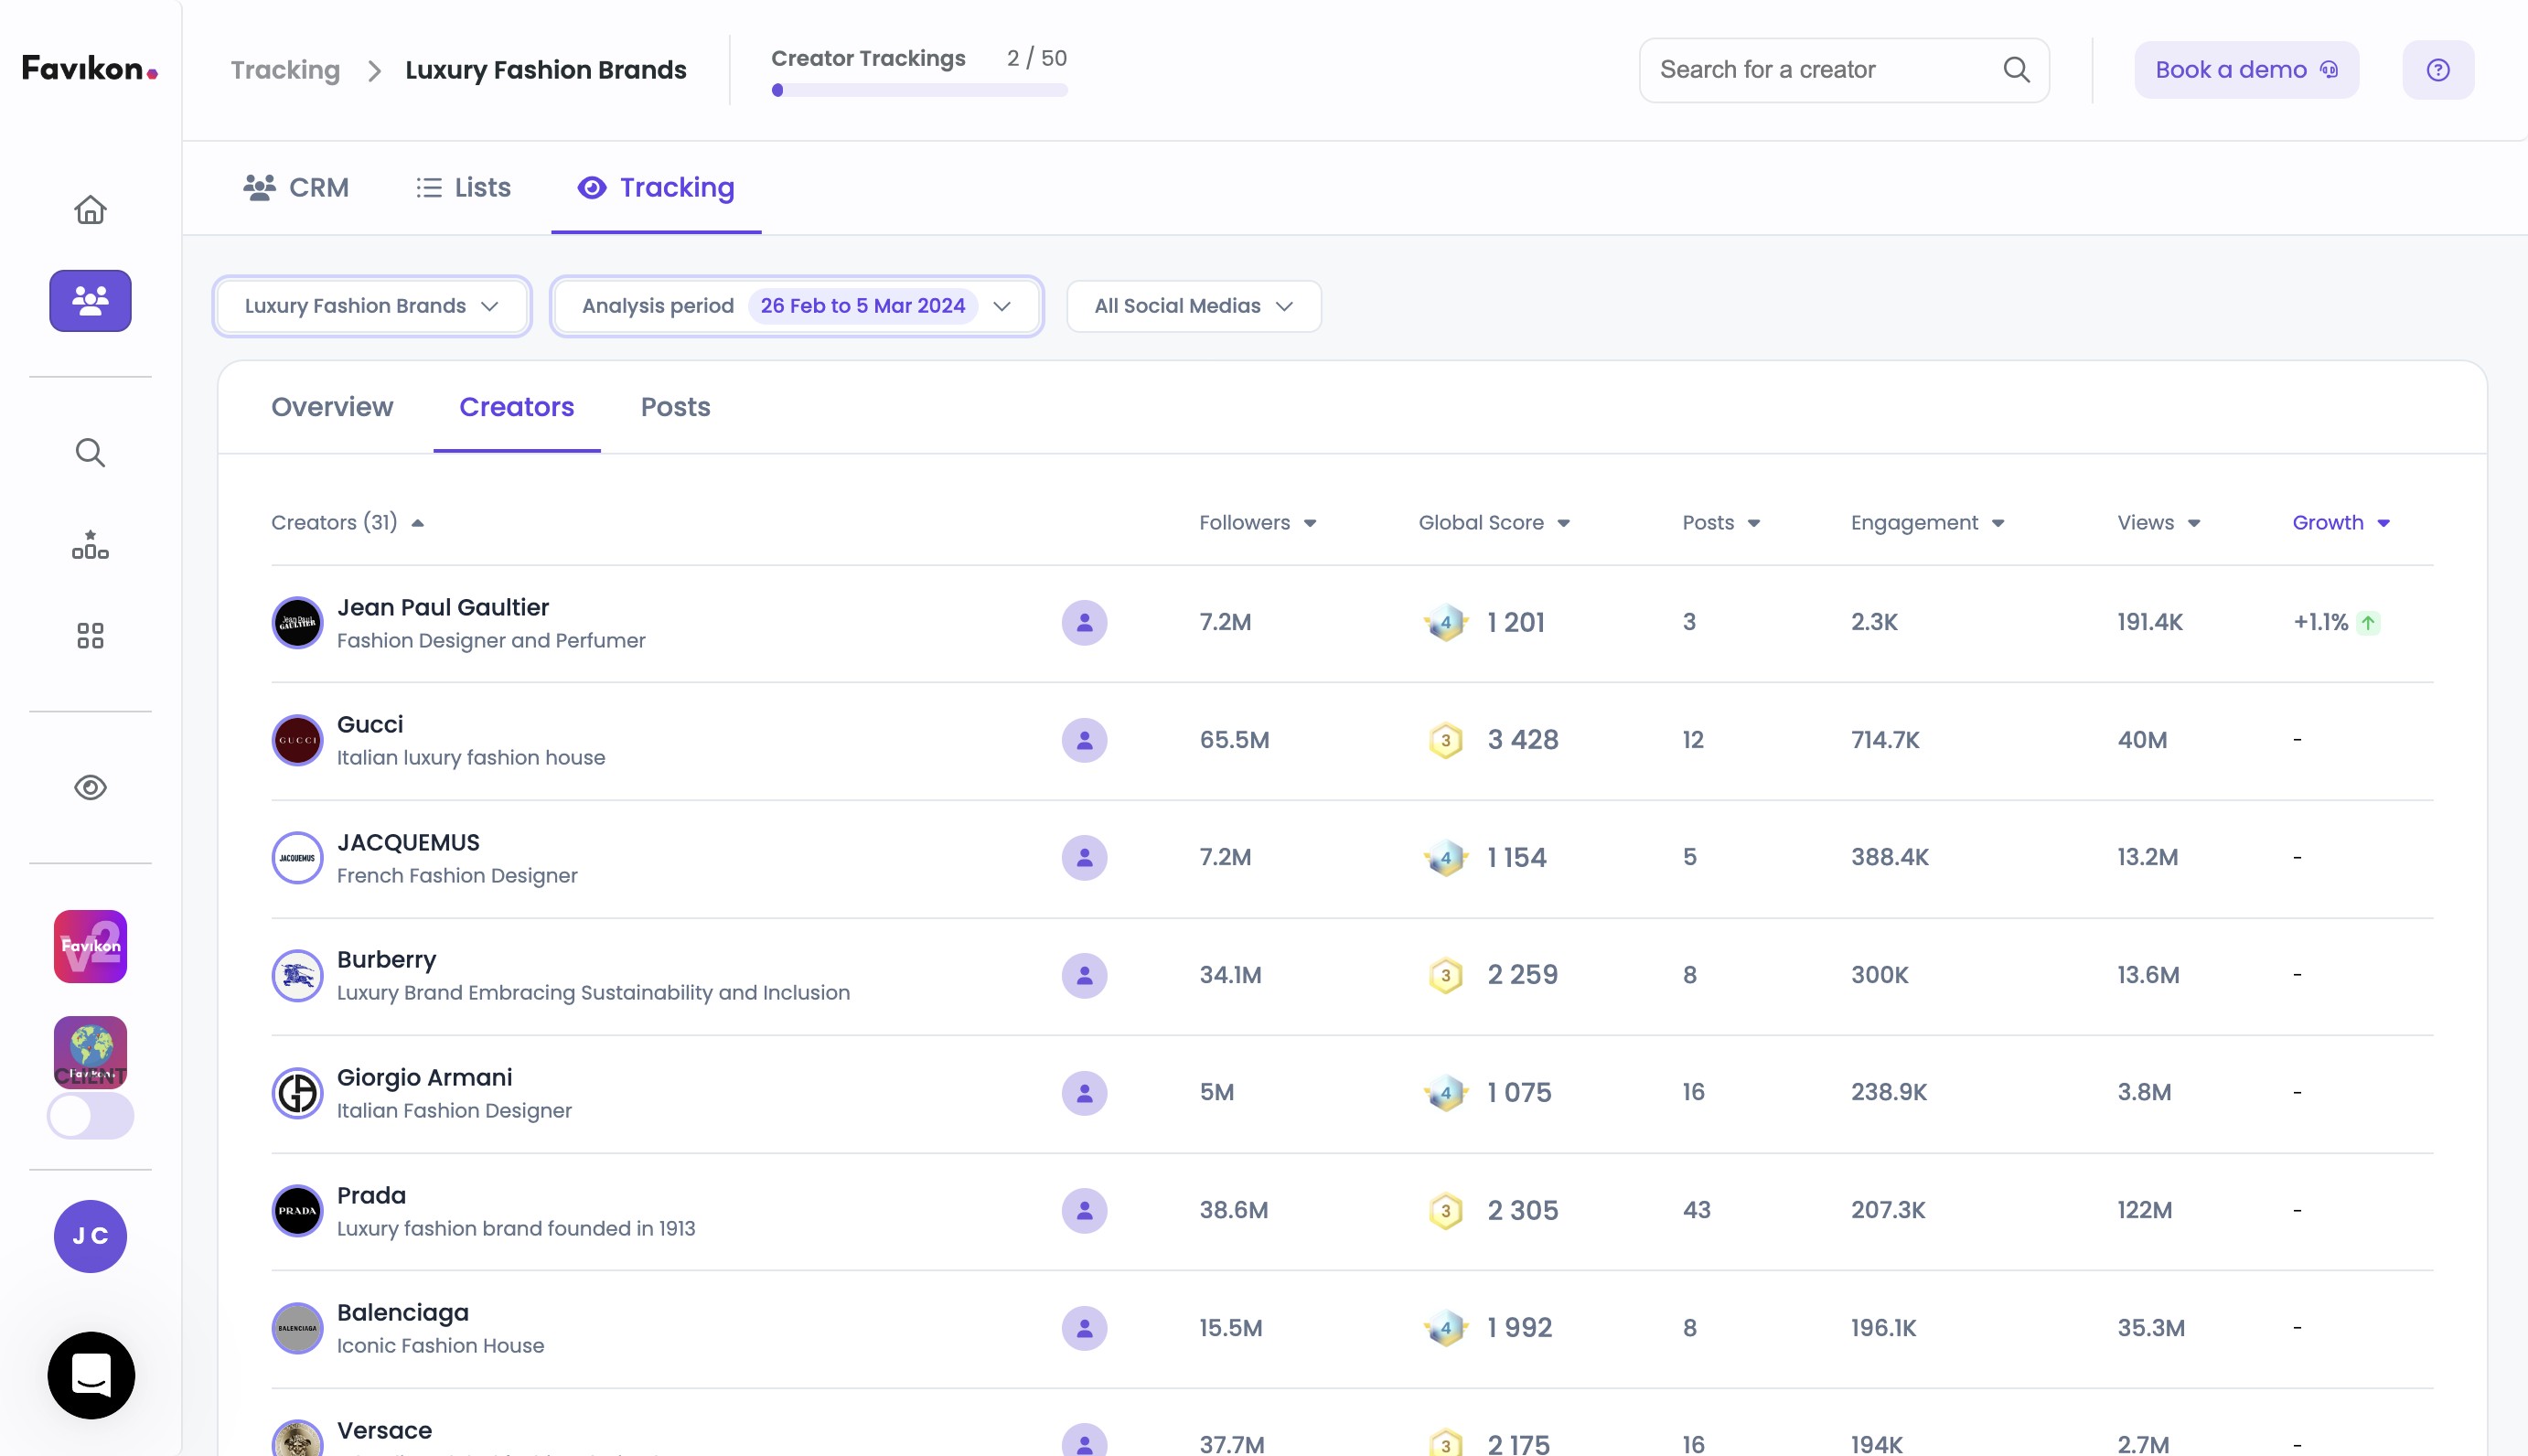This screenshot has width=2528, height=1456.
Task: Click the Tracking breadcrumb link
Action: coord(285,70)
